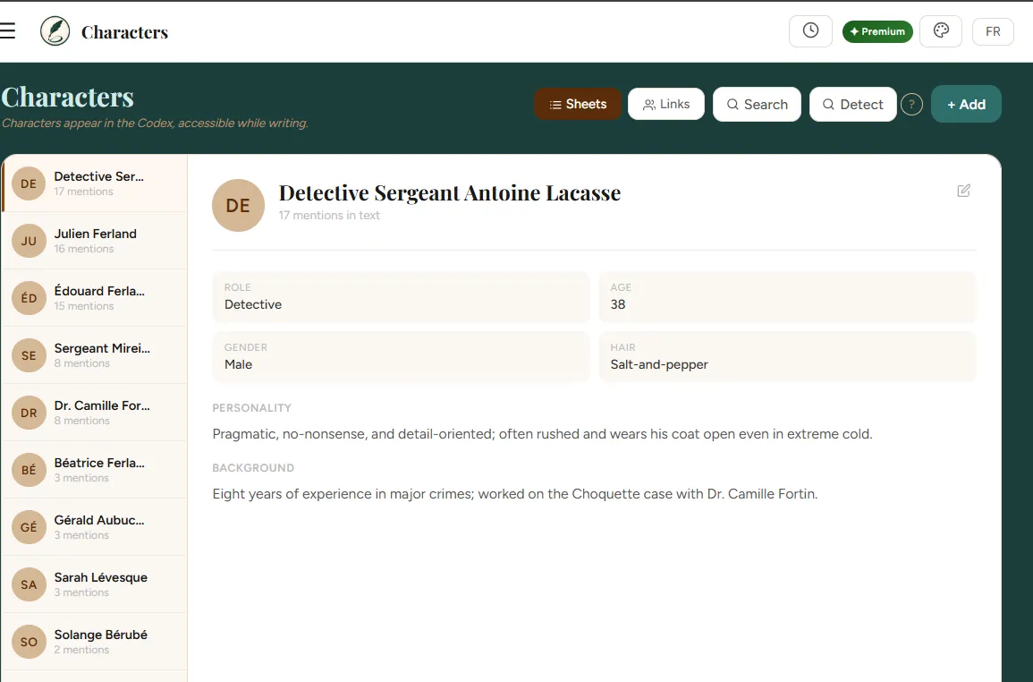
Task: Click the help question mark icon
Action: pyautogui.click(x=911, y=104)
